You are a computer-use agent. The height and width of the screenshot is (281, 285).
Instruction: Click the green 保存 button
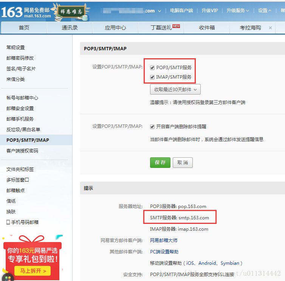point(160,163)
